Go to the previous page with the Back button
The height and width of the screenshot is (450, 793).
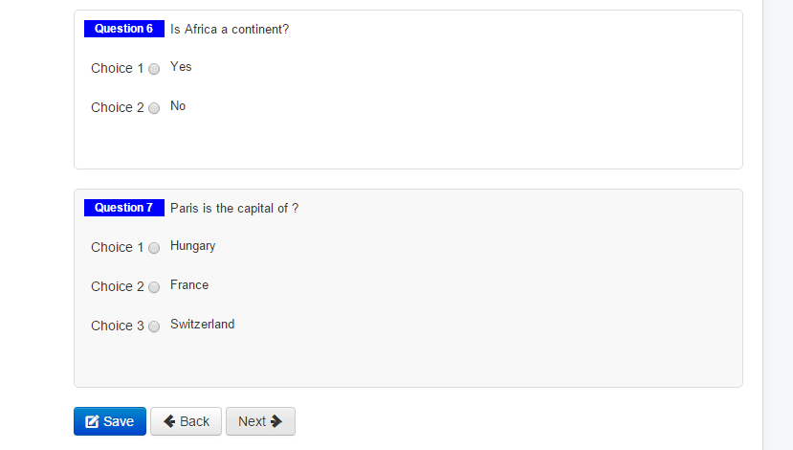coord(186,421)
